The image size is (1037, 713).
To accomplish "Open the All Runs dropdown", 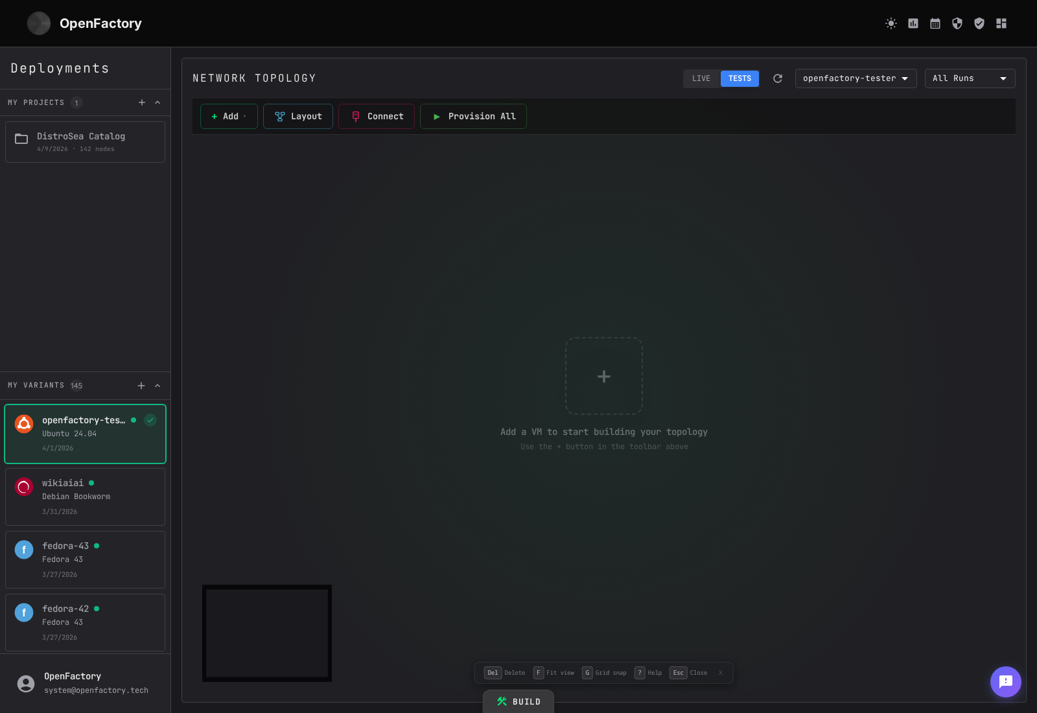I will (x=970, y=78).
